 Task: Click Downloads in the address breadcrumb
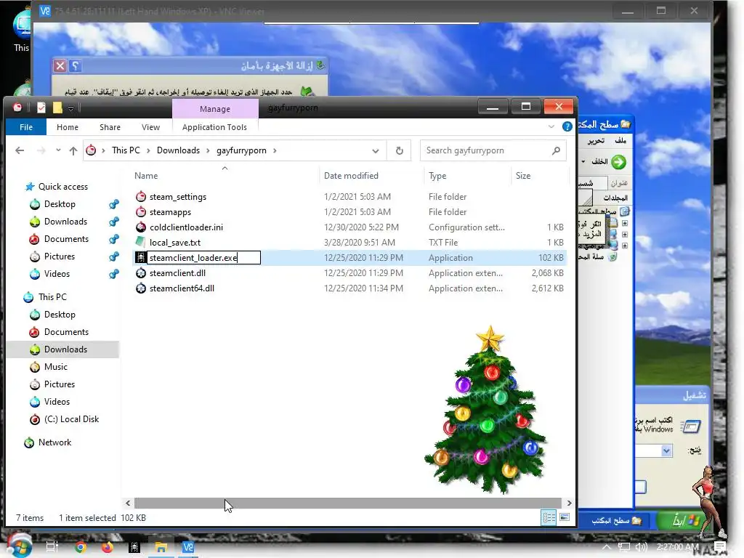(179, 150)
